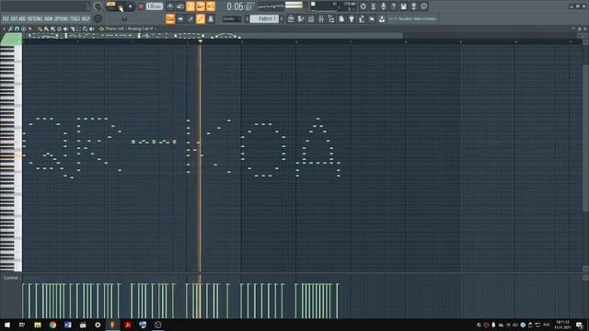Open the Pattern 1 selector dropdown
This screenshot has width=589, height=331.
[264, 18]
